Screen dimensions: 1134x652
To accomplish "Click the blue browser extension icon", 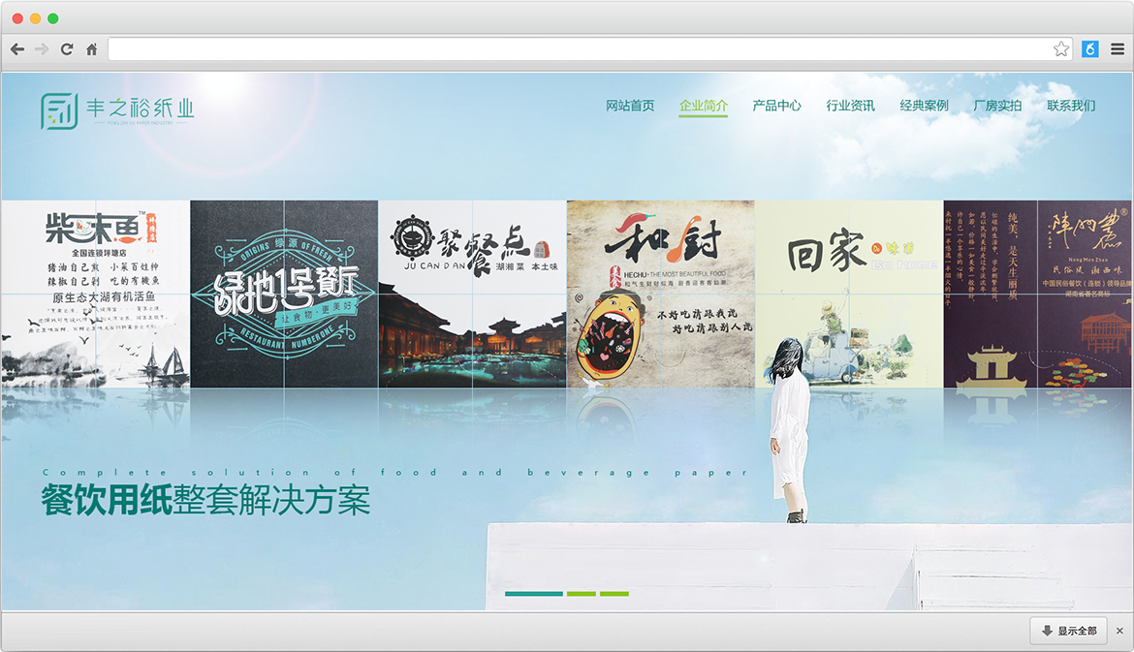I will pyautogui.click(x=1090, y=49).
